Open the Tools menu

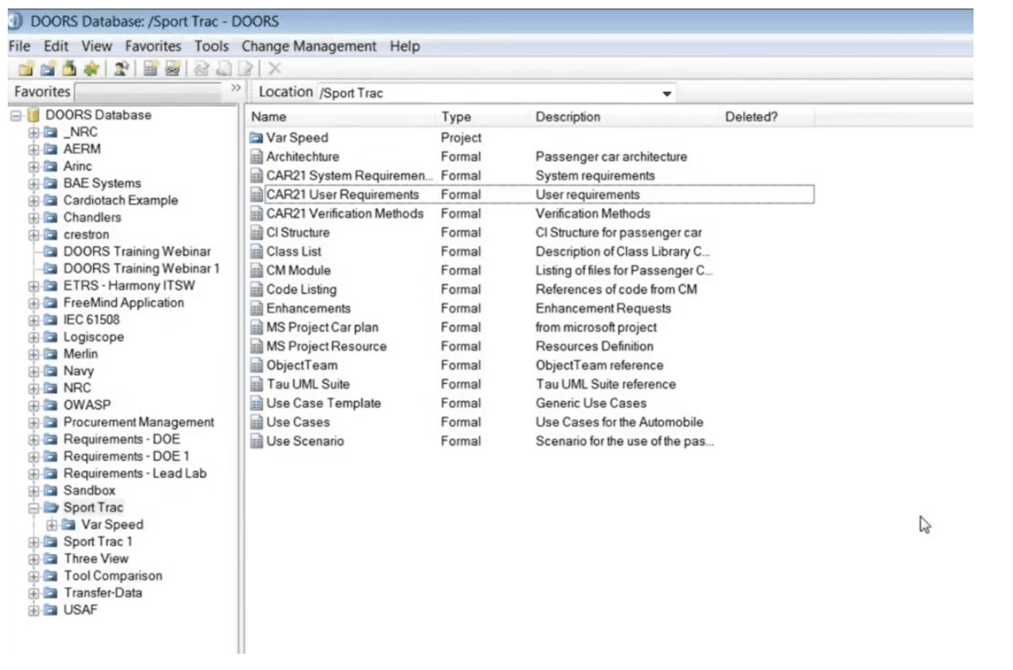[211, 46]
